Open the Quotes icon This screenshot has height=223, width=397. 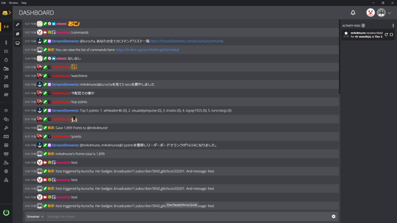click(x=6, y=145)
